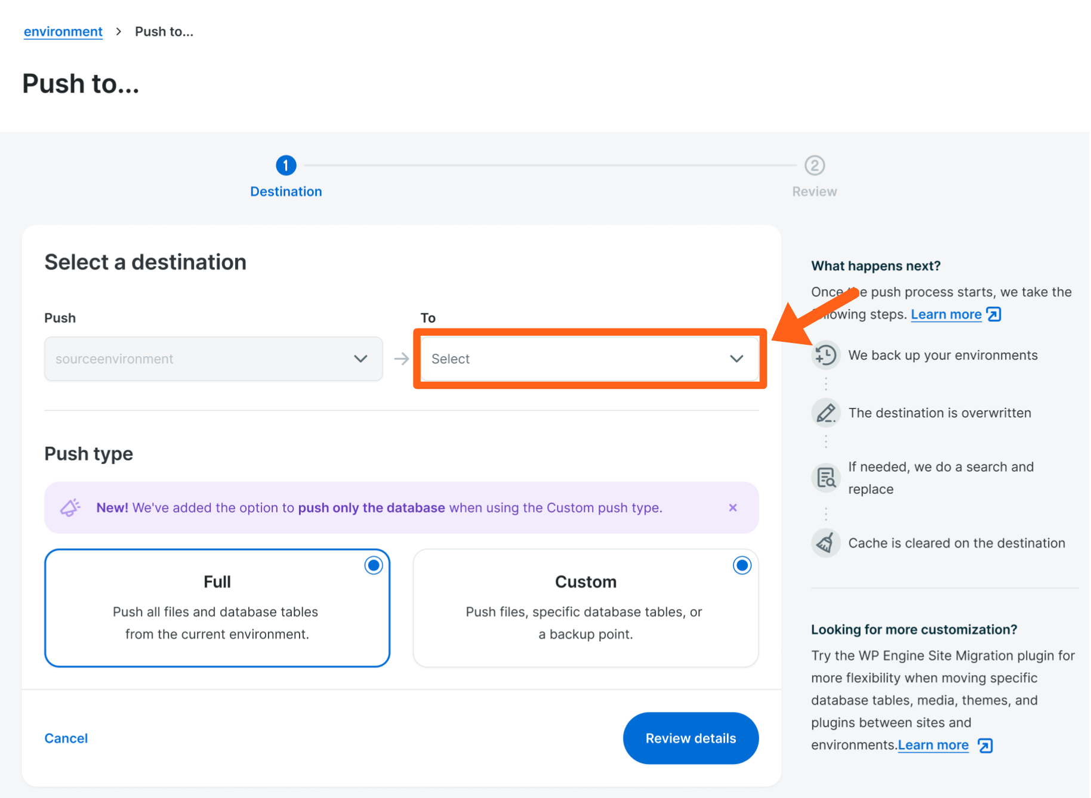Open the environment breadcrumb link
Viewport: 1091px width, 798px height.
coord(63,32)
